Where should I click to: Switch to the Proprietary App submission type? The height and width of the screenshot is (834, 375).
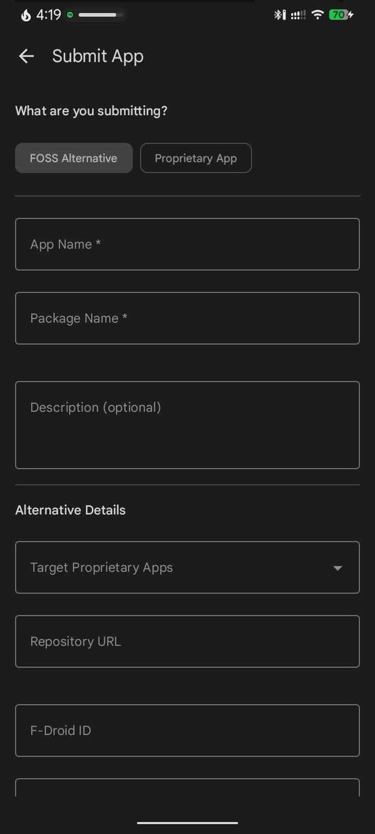point(196,158)
